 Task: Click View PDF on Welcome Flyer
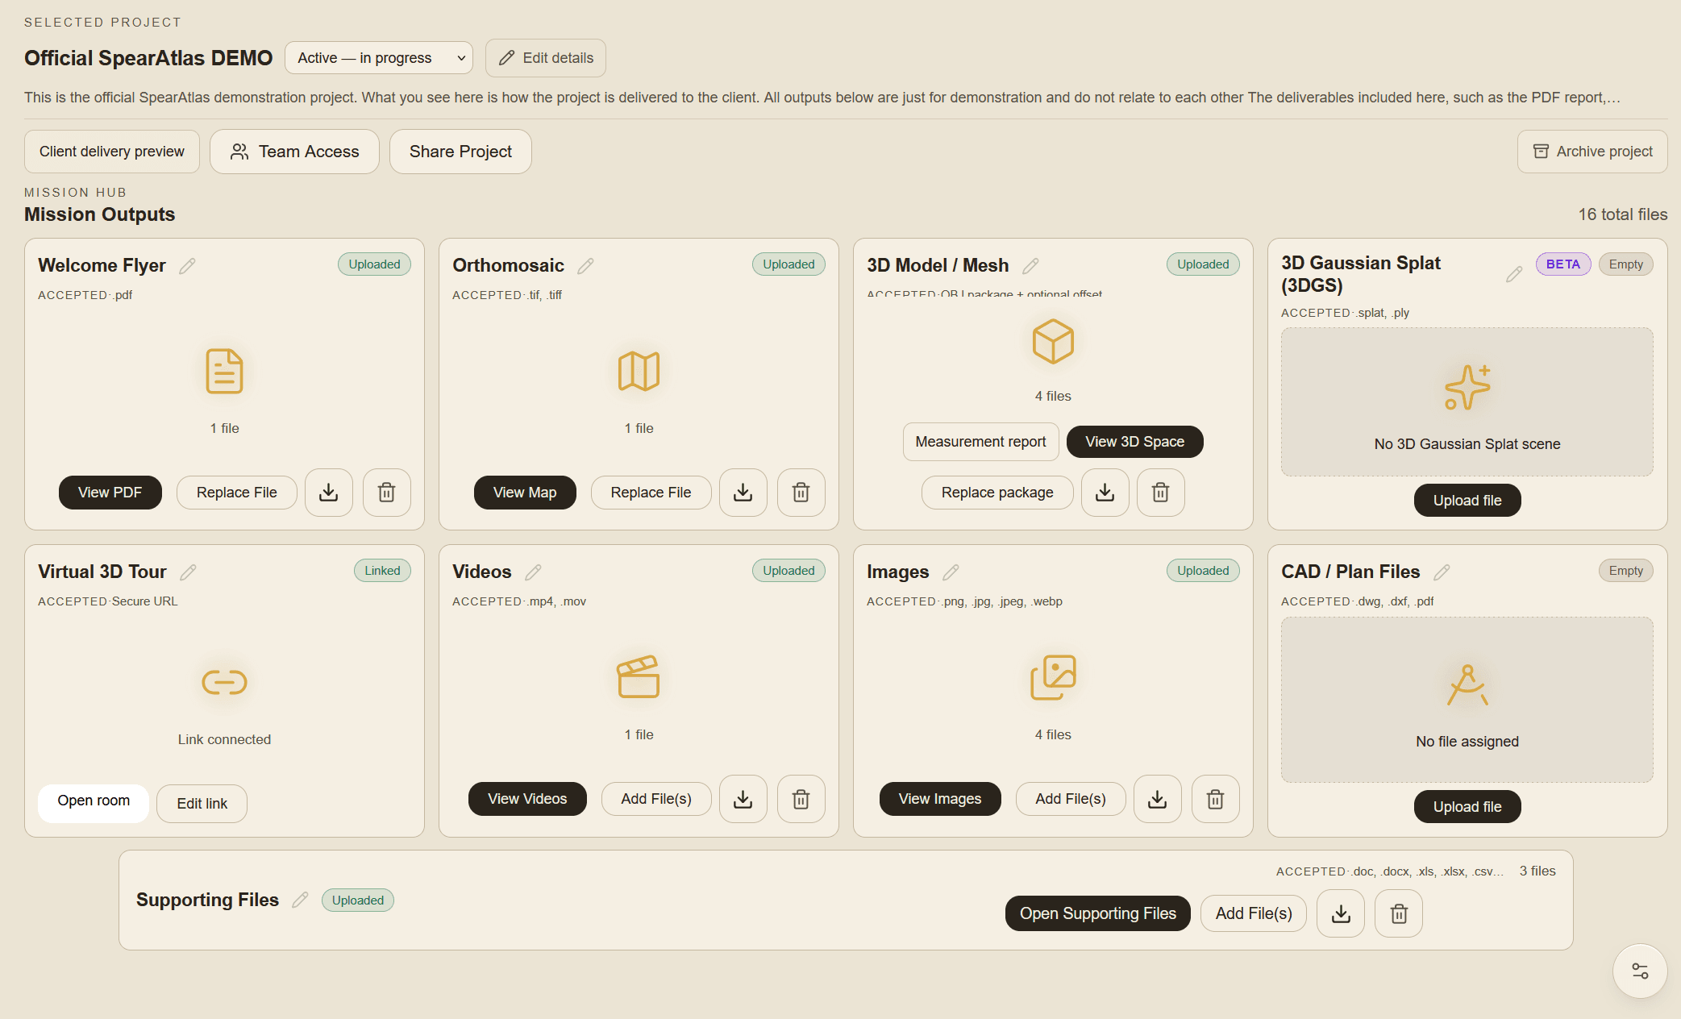coord(110,493)
